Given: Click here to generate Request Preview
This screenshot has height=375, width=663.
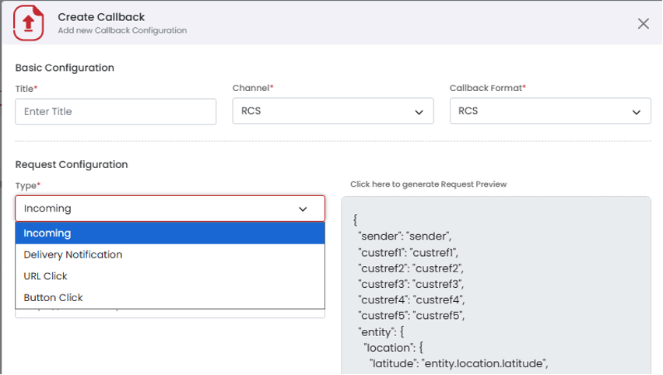Looking at the screenshot, I should (x=428, y=184).
